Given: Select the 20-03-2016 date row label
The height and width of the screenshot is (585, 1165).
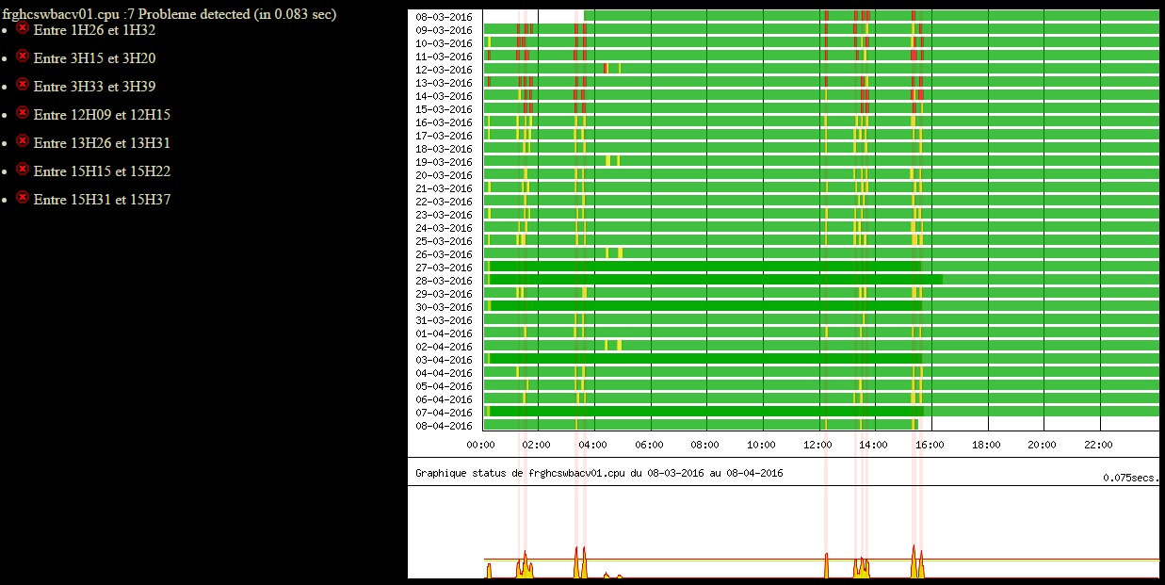Looking at the screenshot, I should tap(445, 175).
